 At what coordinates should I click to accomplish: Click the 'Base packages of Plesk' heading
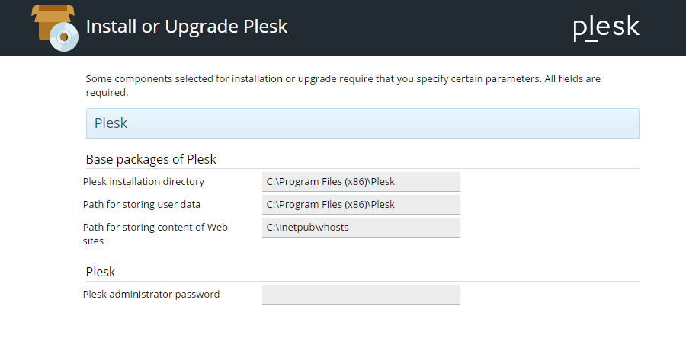click(x=151, y=159)
